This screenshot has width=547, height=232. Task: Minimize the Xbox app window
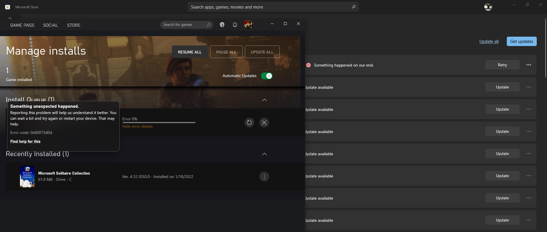(272, 24)
